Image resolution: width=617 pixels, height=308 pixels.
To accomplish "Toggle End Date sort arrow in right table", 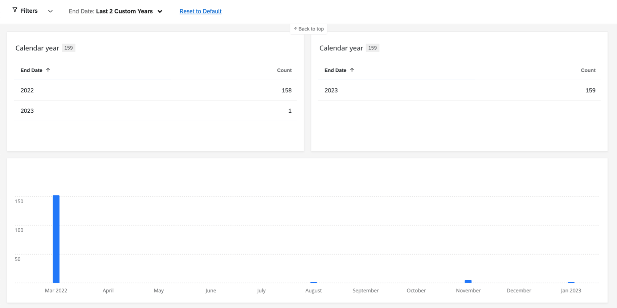I will 352,70.
